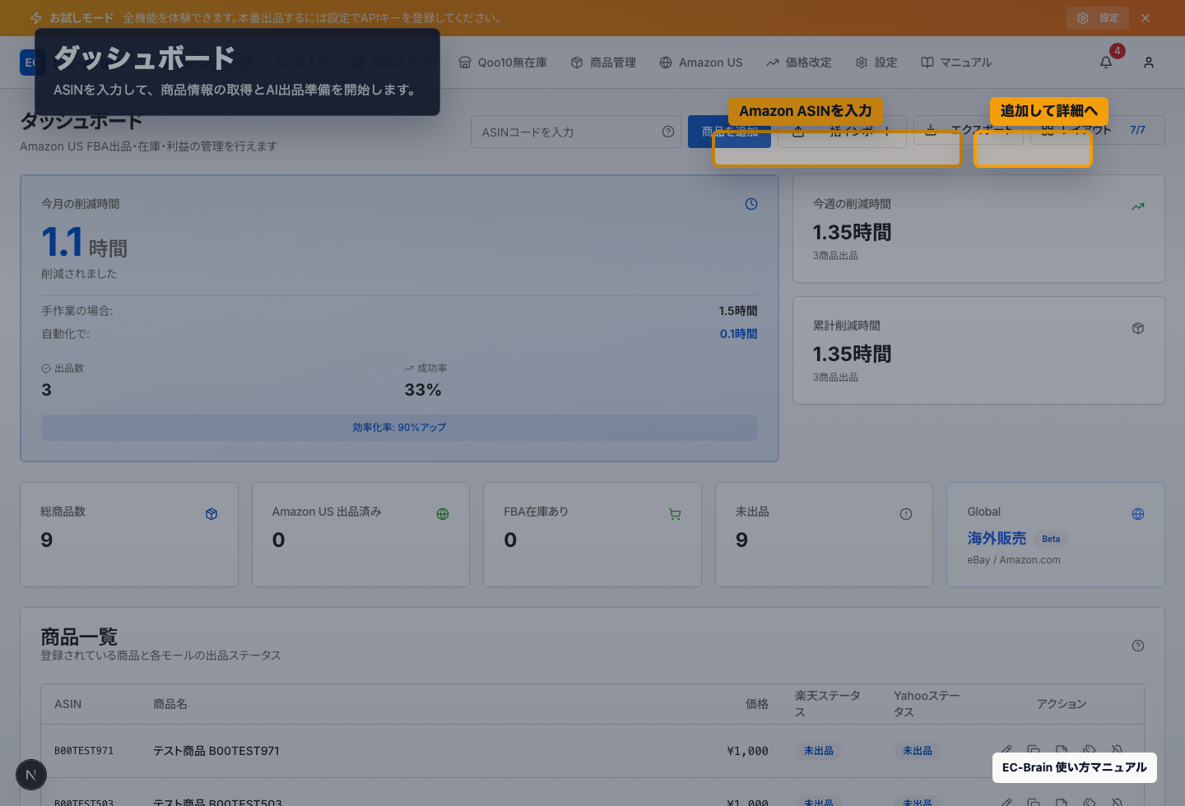Open the 海外販売 link

[997, 539]
